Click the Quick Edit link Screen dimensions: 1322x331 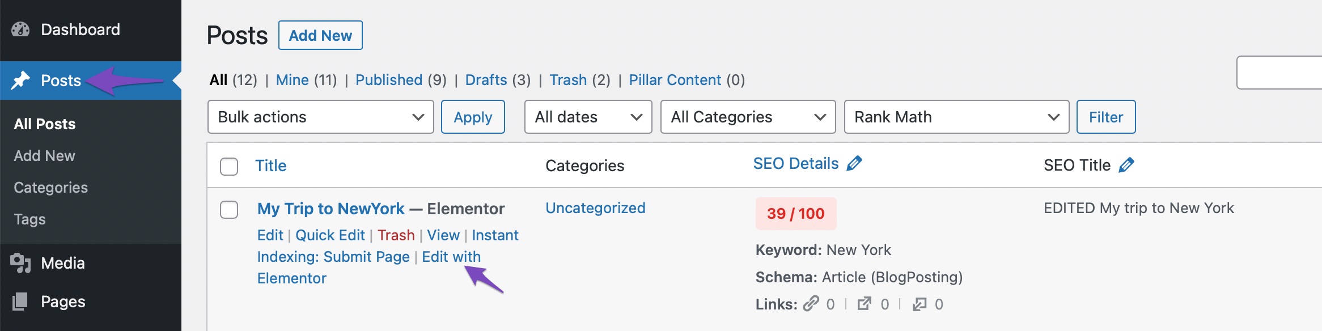330,235
